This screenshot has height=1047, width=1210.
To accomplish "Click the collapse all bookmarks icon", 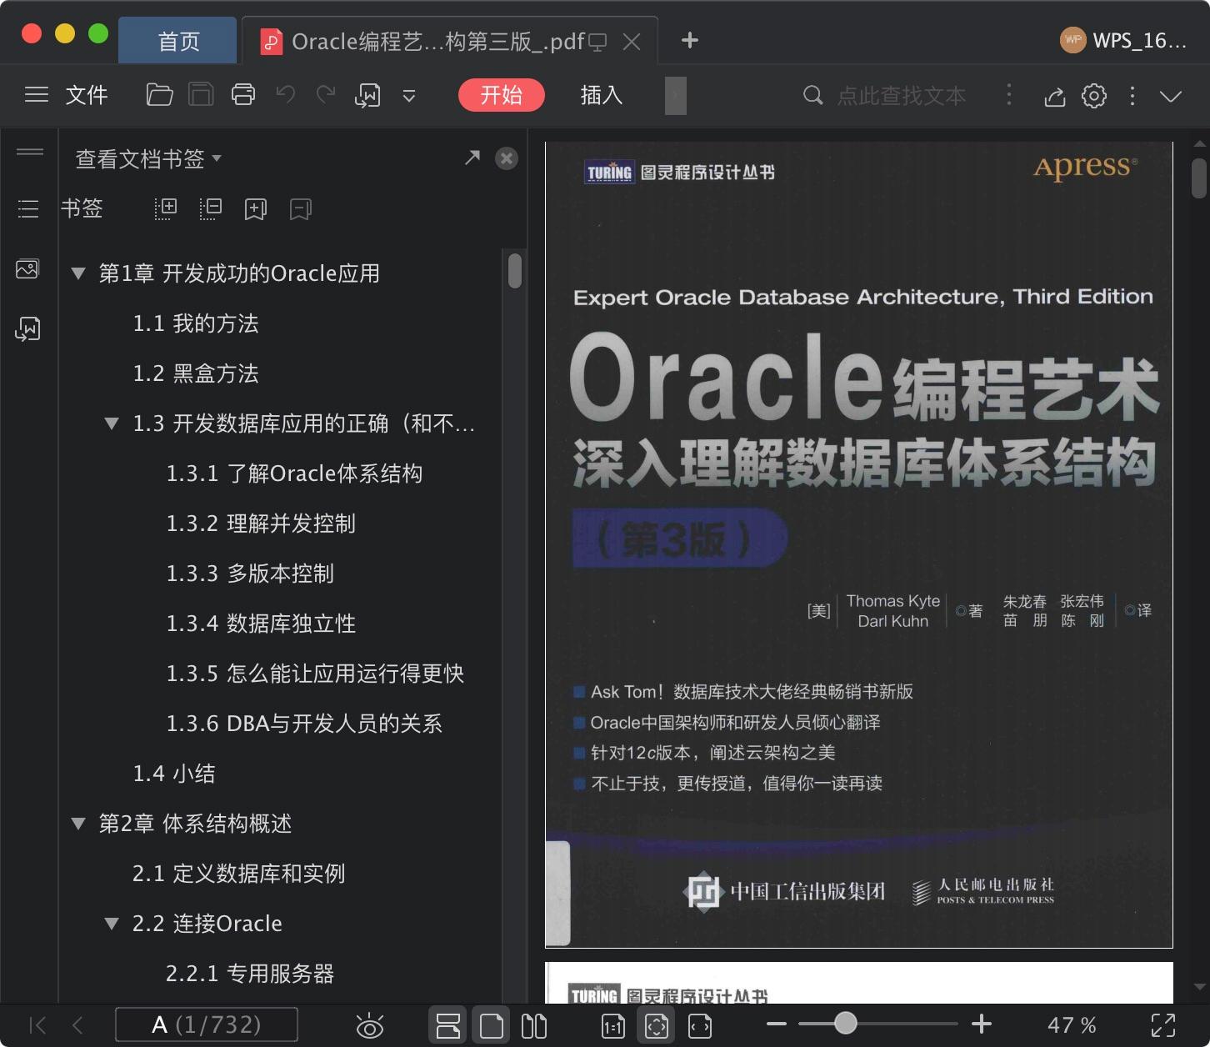I will pyautogui.click(x=211, y=208).
